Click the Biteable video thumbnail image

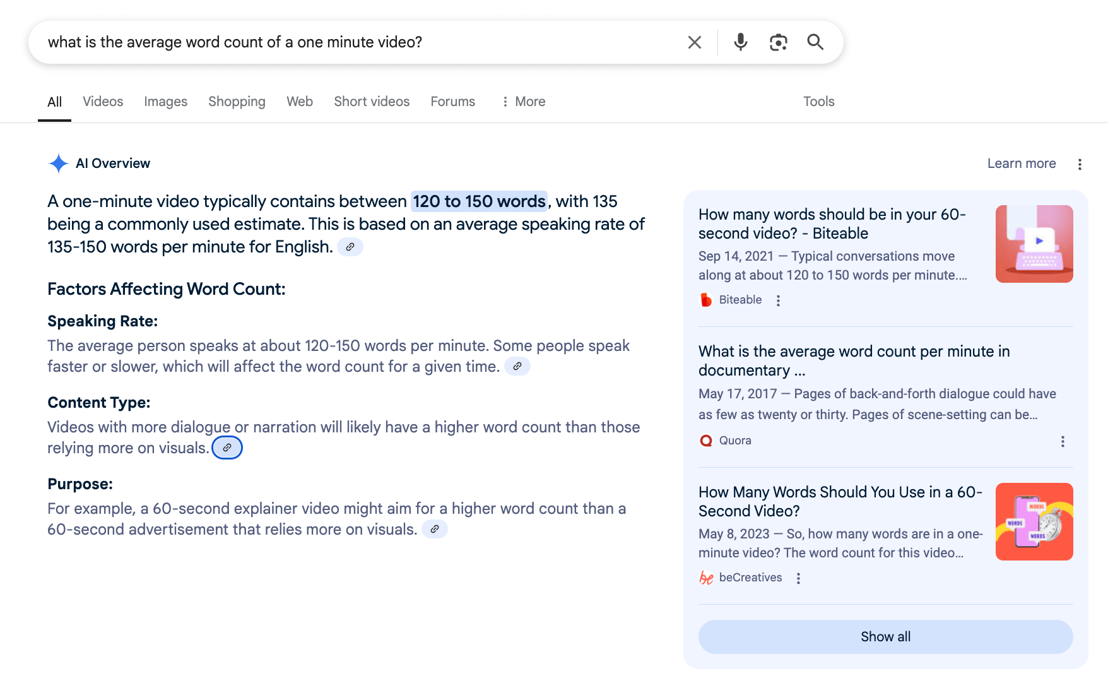click(x=1034, y=244)
